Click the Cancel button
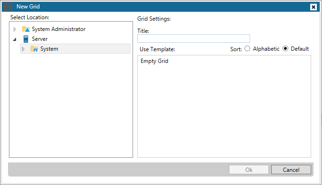Image resolution: width=322 pixels, height=185 pixels. [291, 170]
